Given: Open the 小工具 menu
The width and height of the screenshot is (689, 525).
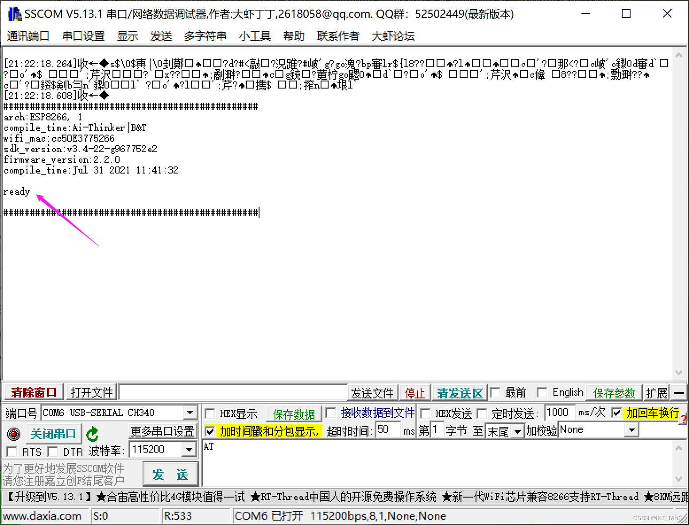Looking at the screenshot, I should [x=255, y=36].
